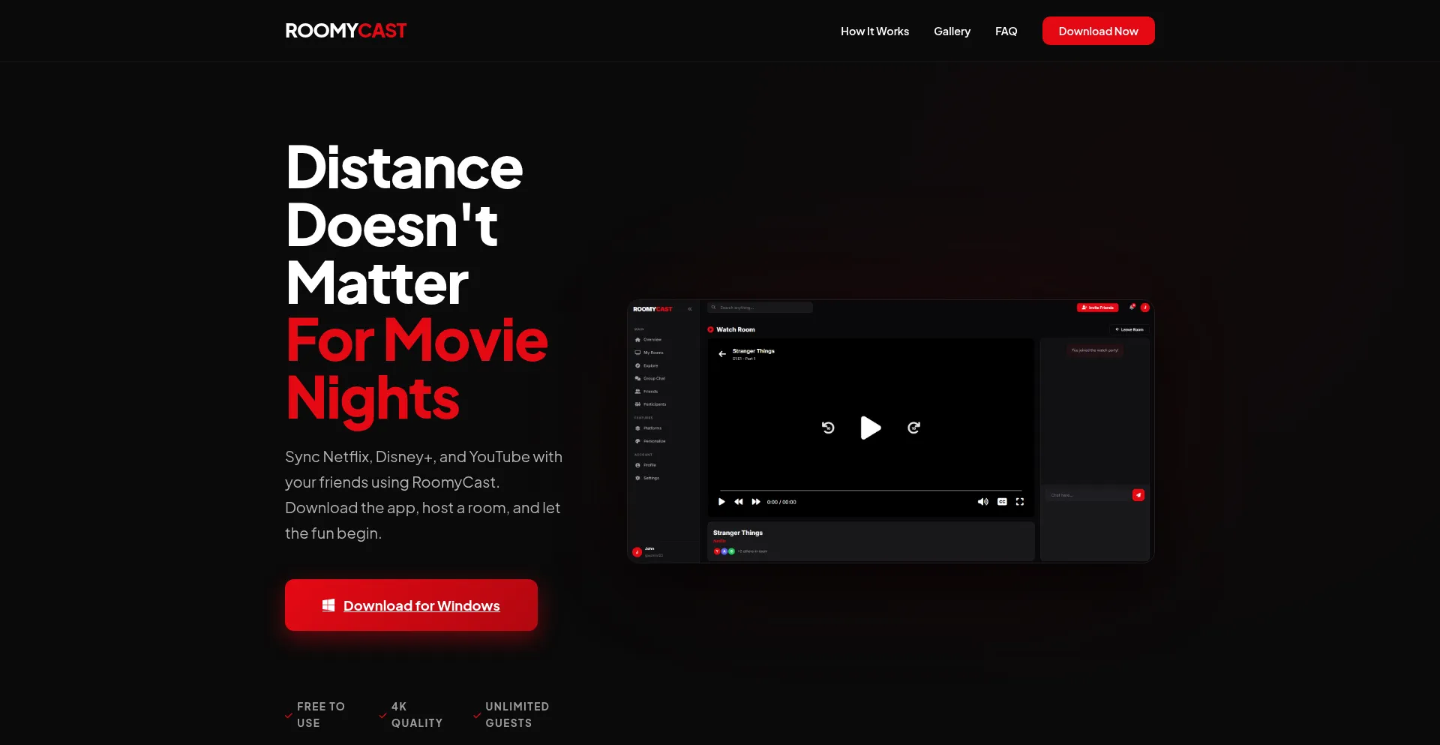Click the fast-forward icon in player bar
This screenshot has width=1440, height=745.
coord(756,502)
